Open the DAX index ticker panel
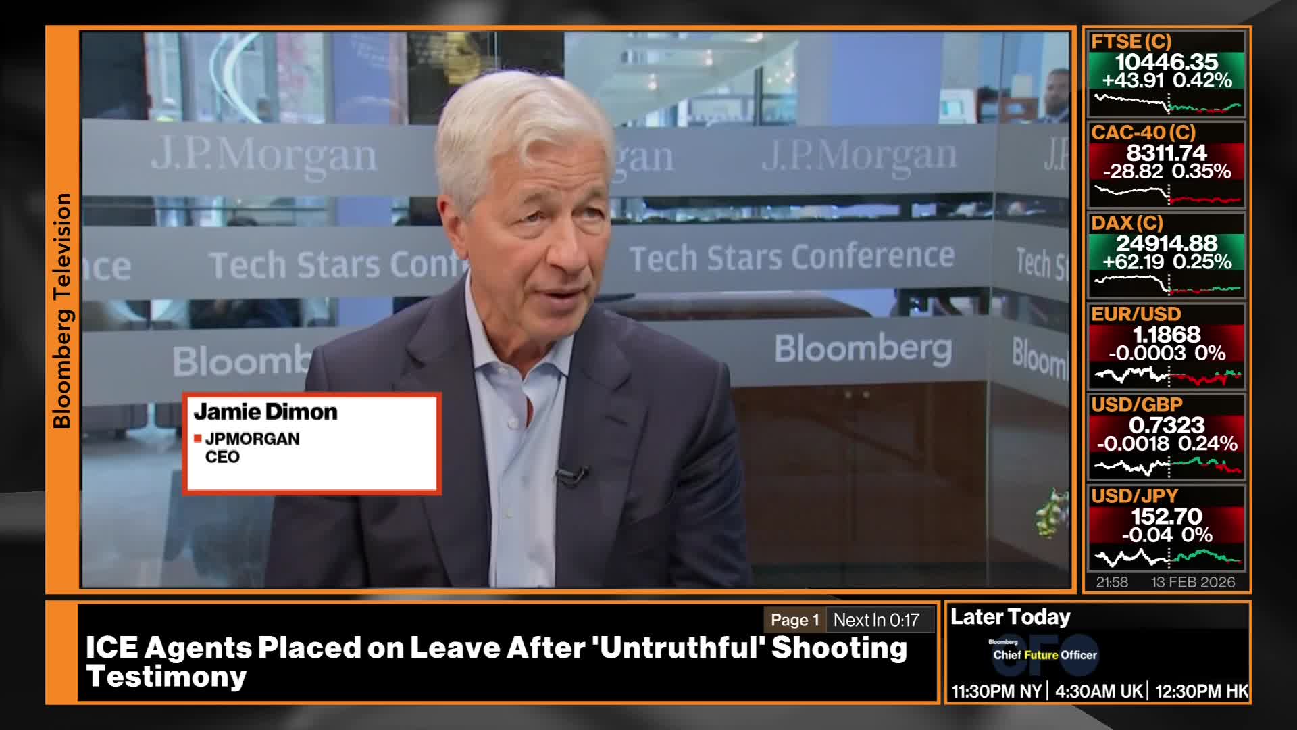Screen dimensions: 1297x730 [x=1166, y=252]
